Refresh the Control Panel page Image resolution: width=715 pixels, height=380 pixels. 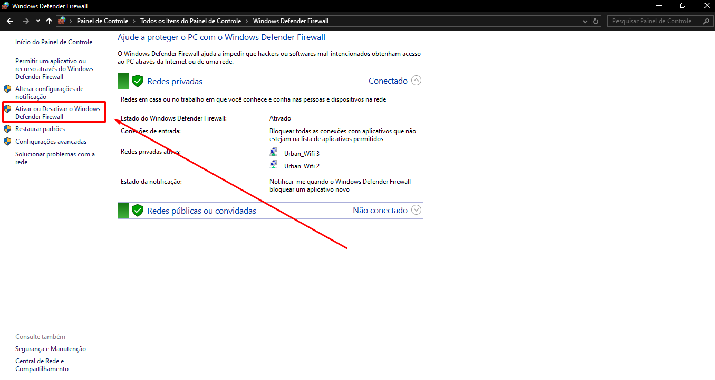pos(596,21)
